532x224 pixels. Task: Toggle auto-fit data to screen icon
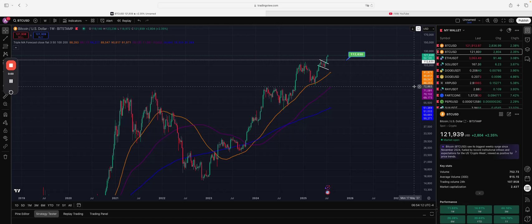[418, 29]
